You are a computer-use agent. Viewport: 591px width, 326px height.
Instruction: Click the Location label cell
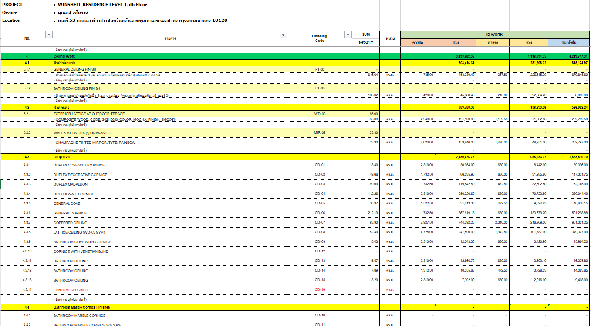pyautogui.click(x=12, y=20)
